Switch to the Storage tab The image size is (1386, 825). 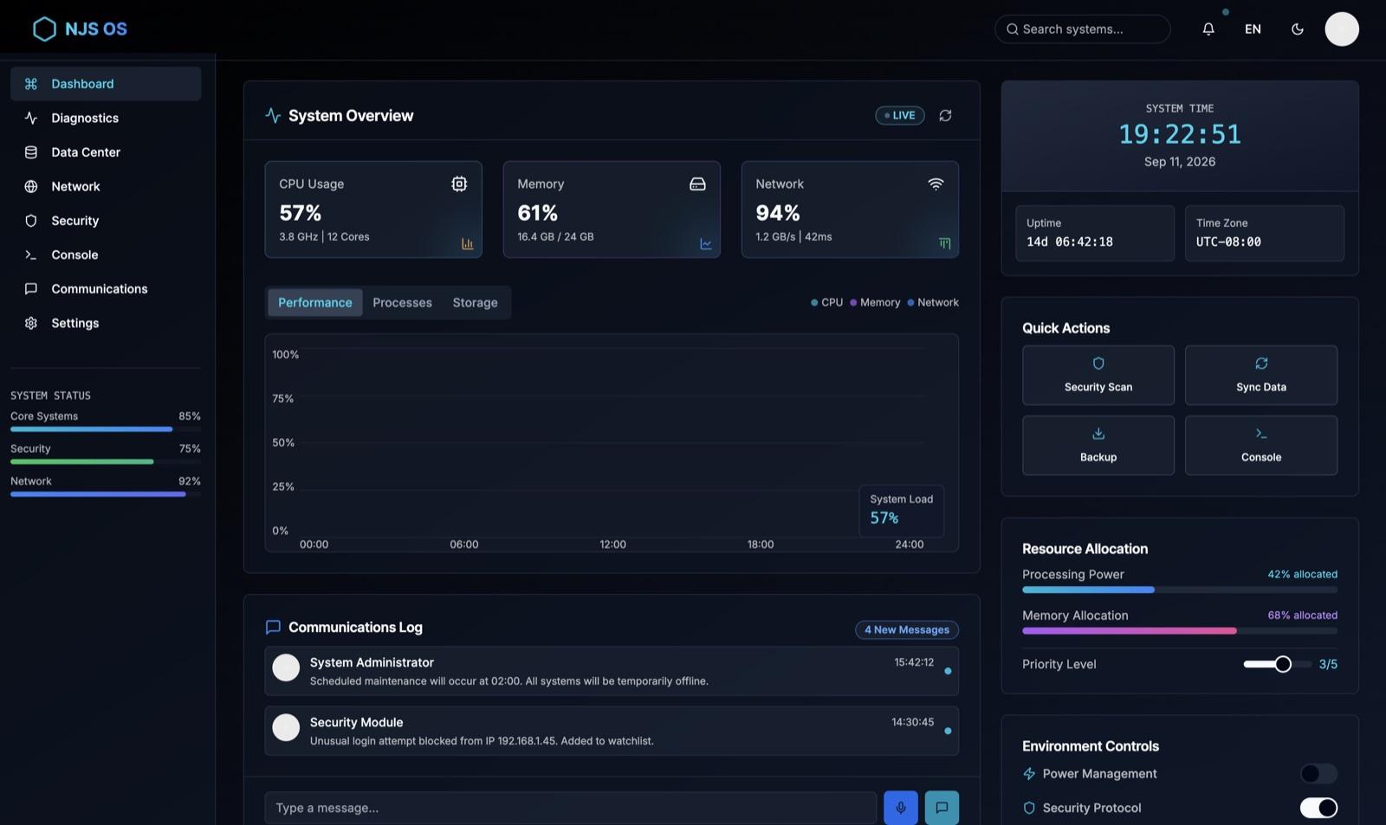click(x=475, y=302)
